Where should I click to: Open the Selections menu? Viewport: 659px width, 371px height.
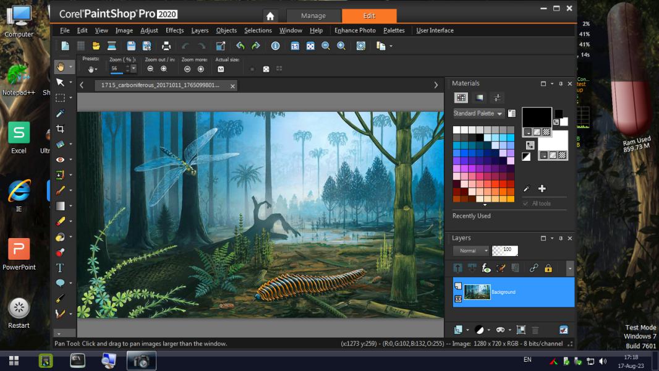pos(258,30)
